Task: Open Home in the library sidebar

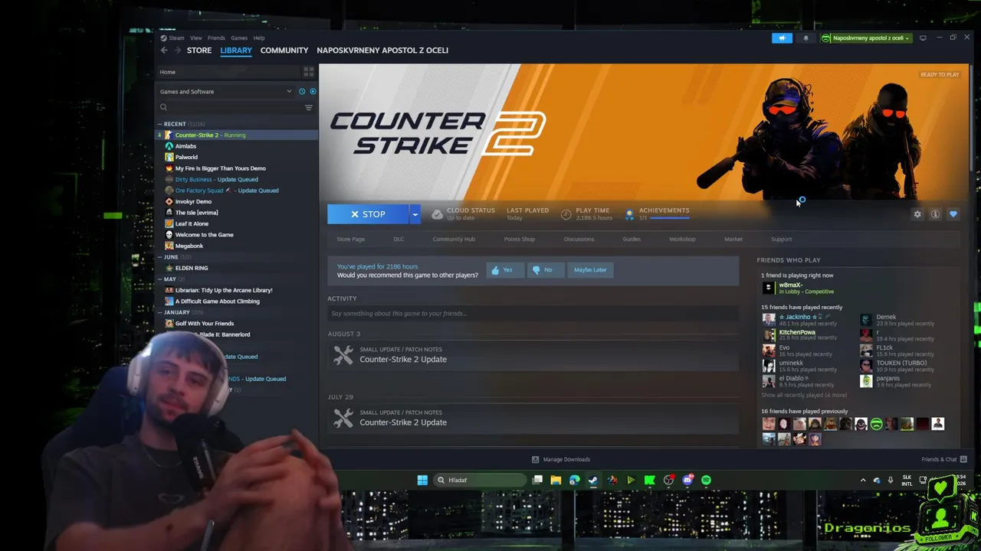Action: pos(168,72)
